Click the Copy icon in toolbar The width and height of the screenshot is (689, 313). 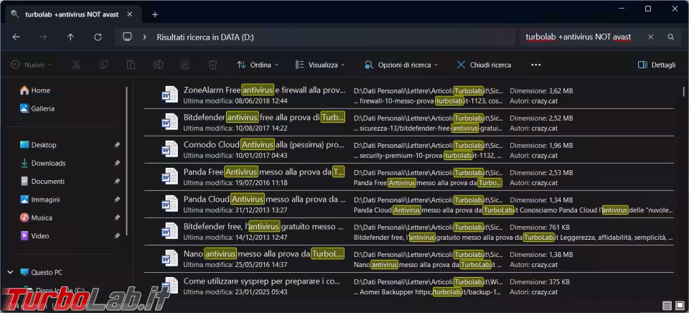click(103, 65)
